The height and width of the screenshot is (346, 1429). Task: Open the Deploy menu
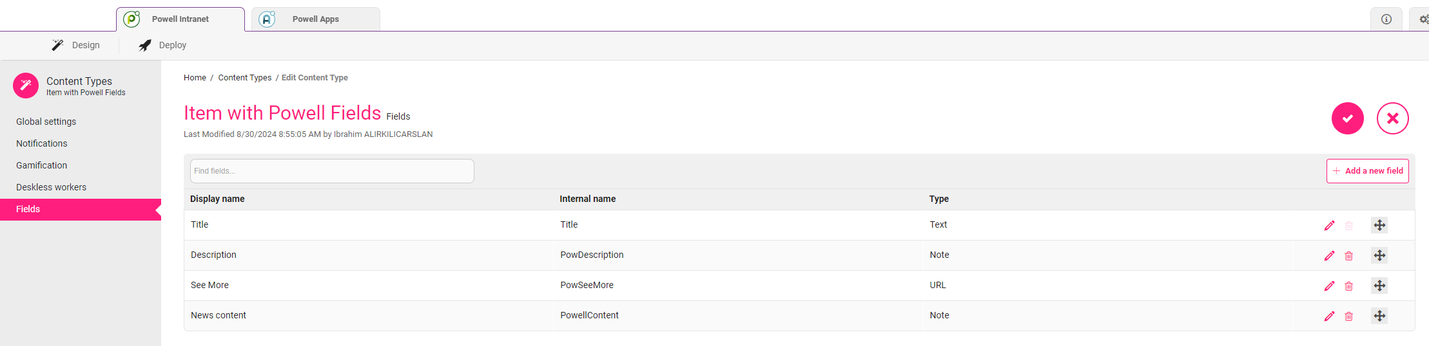(x=162, y=45)
